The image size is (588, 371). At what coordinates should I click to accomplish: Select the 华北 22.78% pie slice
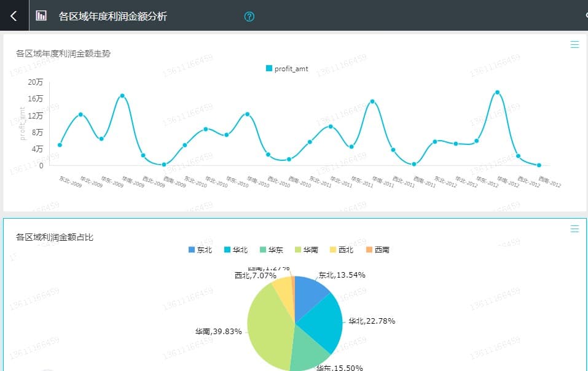[x=323, y=322]
